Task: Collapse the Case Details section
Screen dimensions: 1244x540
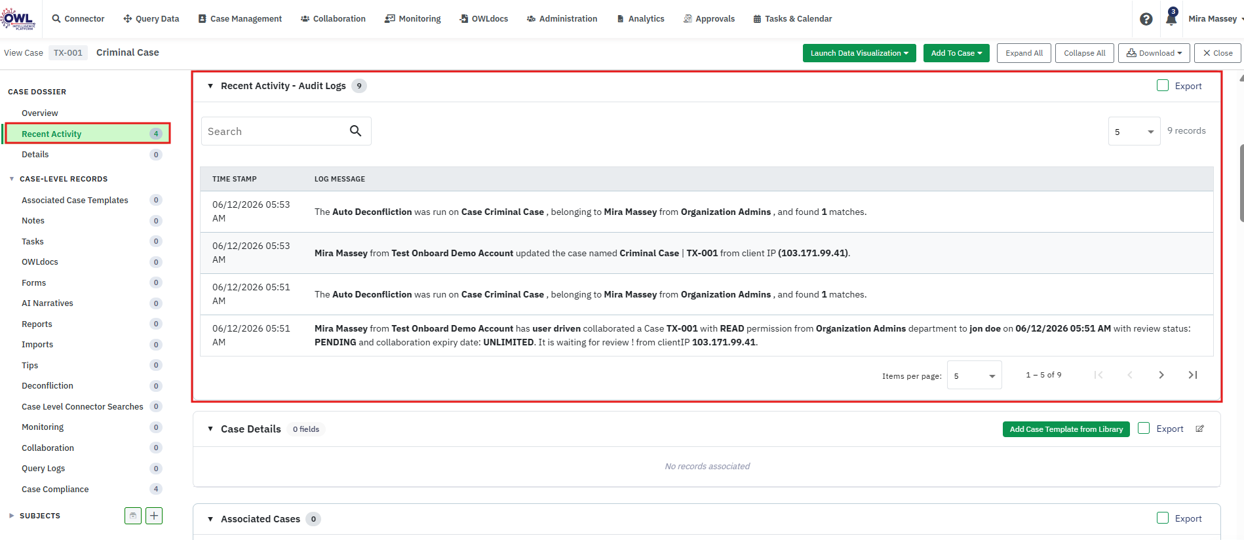Action: coord(210,429)
